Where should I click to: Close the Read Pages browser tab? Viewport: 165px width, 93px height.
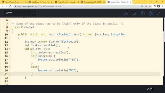click(52, 2)
